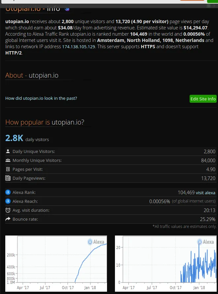Select the Daily Unique Visitors value 2,800
Image resolution: width=218 pixels, height=294 pixels.
(x=209, y=152)
